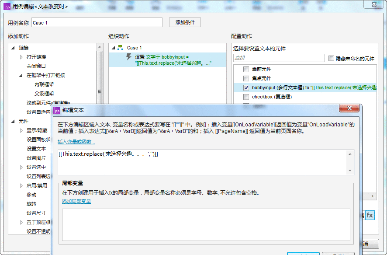
Task: Expand the 显示/隐藏 item
Action: pos(21,130)
